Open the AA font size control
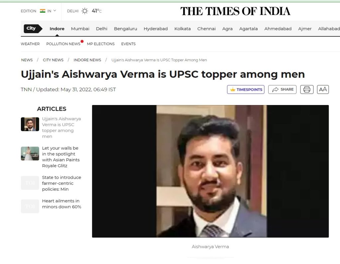The width and height of the screenshot is (340, 264). pos(323,89)
